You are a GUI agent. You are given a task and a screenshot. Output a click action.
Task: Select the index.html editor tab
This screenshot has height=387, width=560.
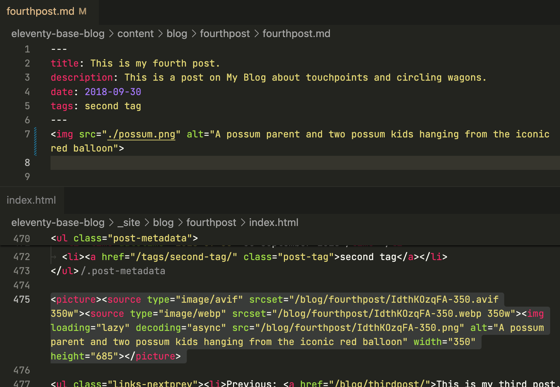click(x=31, y=200)
